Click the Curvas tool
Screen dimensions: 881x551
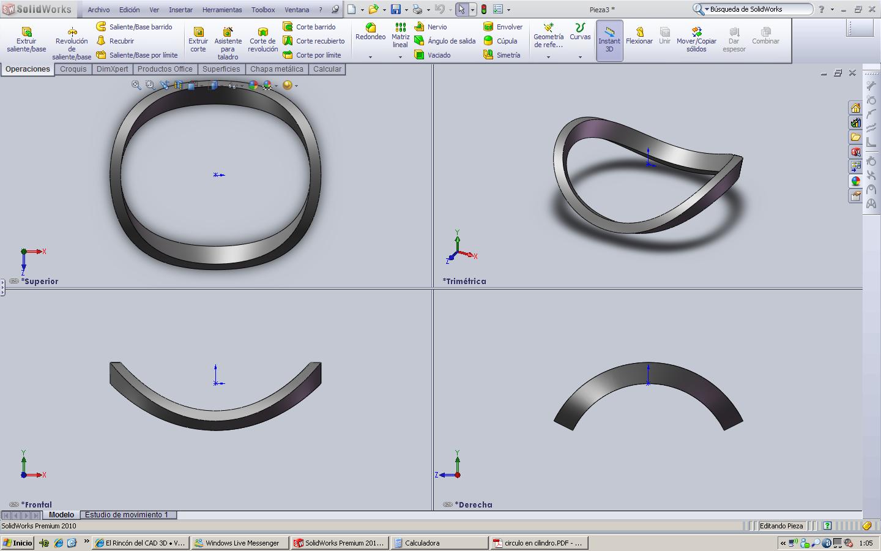580,32
